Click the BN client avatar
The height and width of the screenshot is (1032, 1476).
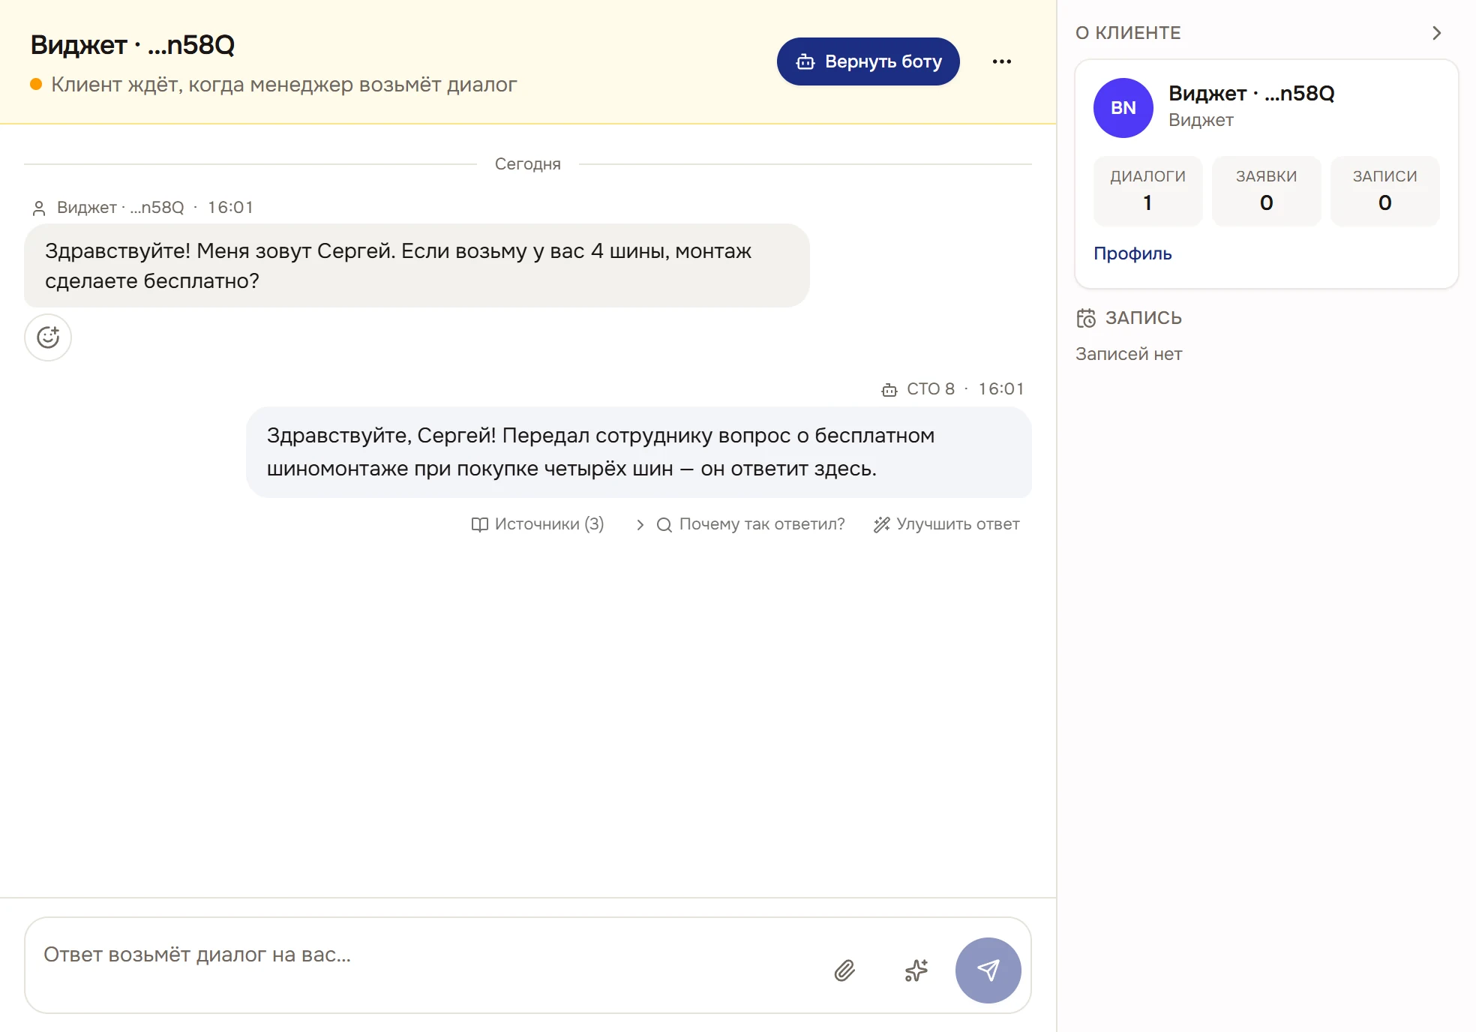[x=1123, y=108]
